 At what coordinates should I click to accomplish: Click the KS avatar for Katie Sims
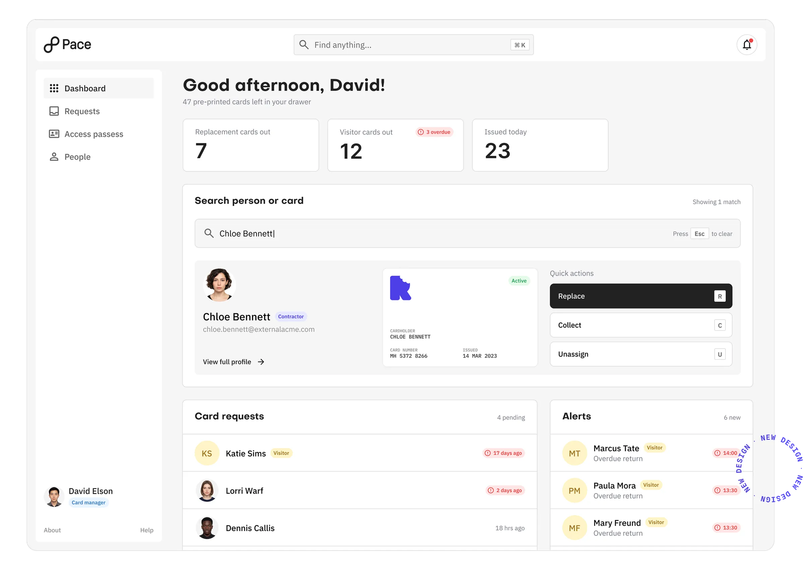[207, 453]
